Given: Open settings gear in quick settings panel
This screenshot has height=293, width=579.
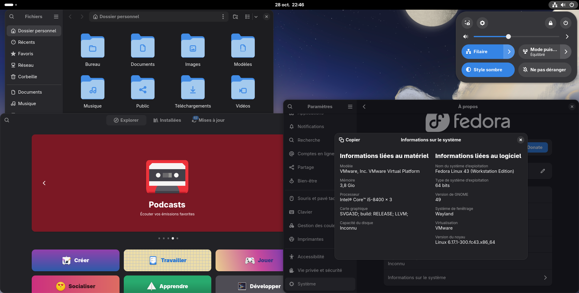Looking at the screenshot, I should pyautogui.click(x=482, y=23).
